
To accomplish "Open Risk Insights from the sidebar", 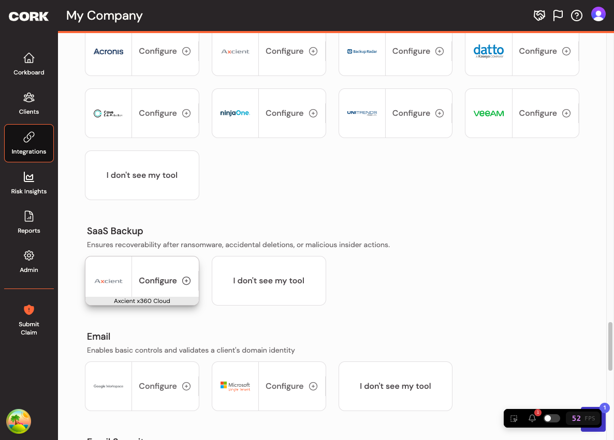I will coord(28,183).
